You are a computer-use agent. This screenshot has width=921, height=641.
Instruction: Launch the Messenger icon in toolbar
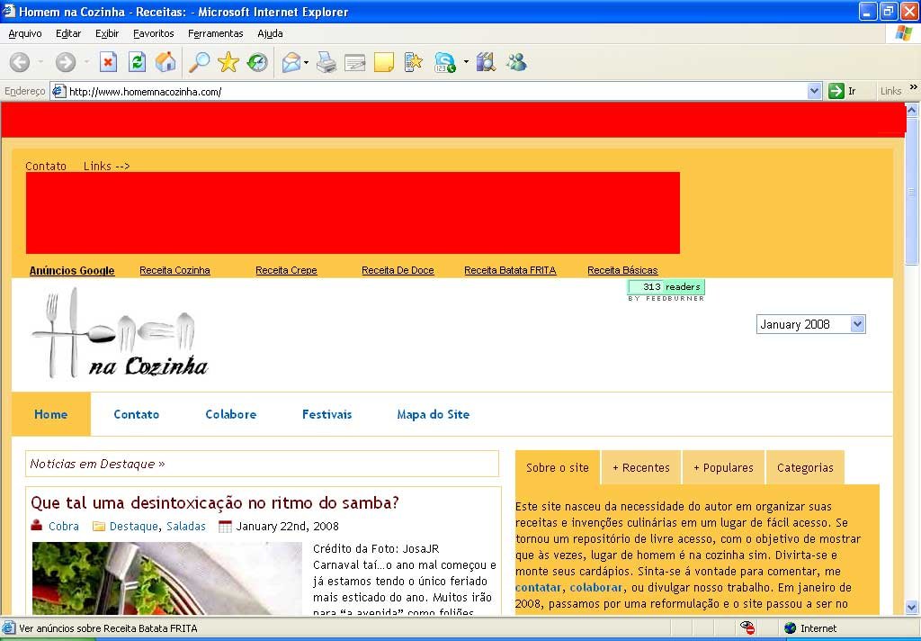click(x=516, y=62)
